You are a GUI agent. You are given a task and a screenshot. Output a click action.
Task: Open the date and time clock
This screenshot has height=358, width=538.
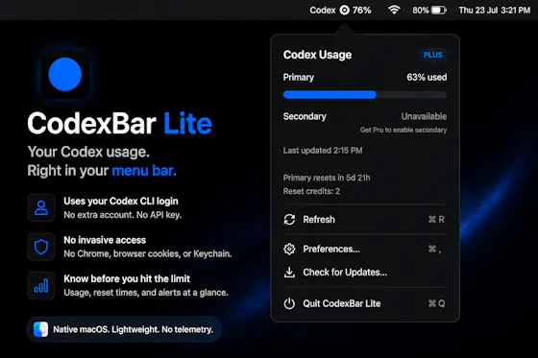click(x=495, y=11)
